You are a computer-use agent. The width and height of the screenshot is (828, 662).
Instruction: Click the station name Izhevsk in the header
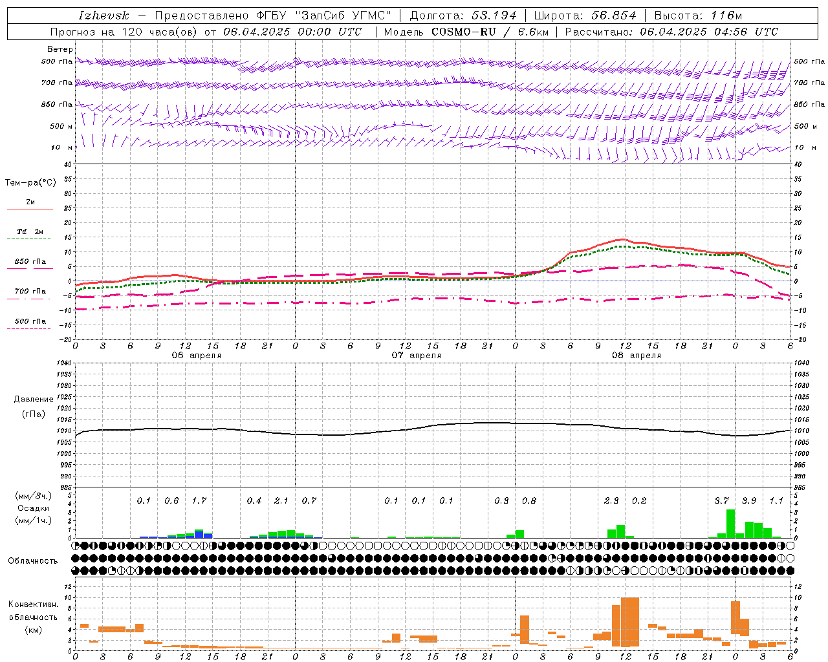click(103, 16)
